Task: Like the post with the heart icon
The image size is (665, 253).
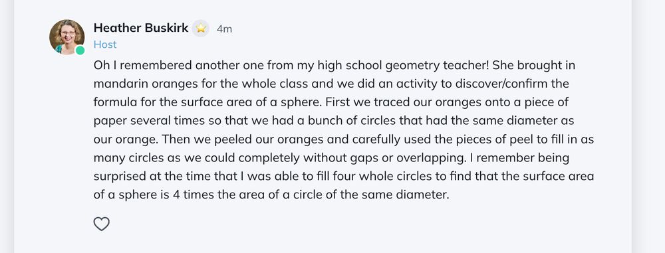Action: [x=101, y=224]
